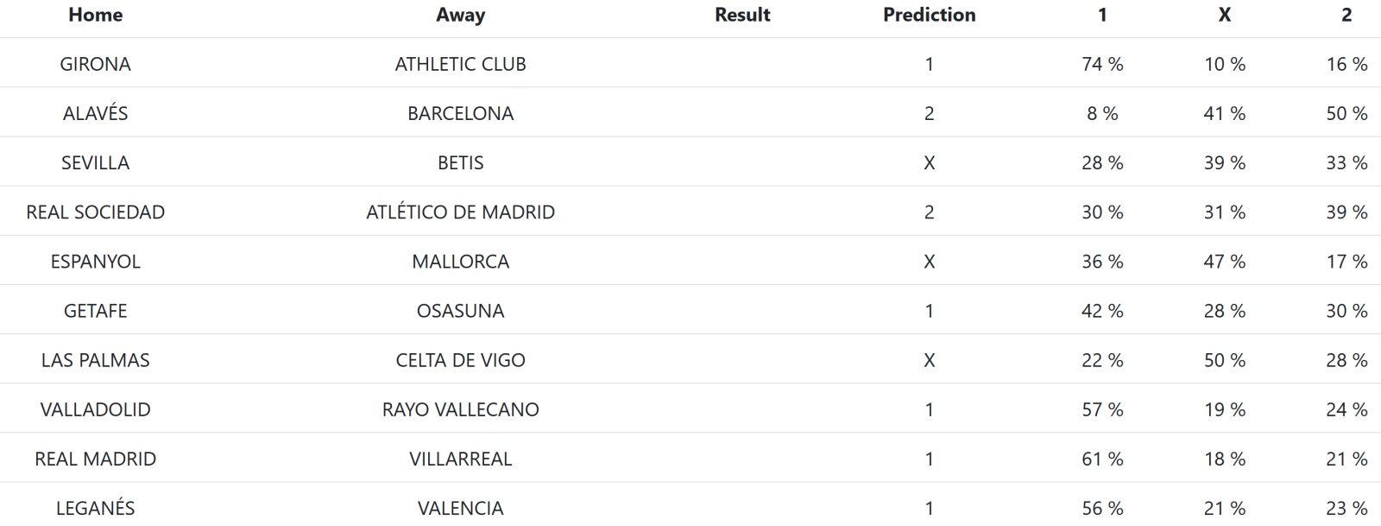Screen dimensions: 1381x526
Task: Select the REAL MADRID home team cell
Action: [95, 459]
